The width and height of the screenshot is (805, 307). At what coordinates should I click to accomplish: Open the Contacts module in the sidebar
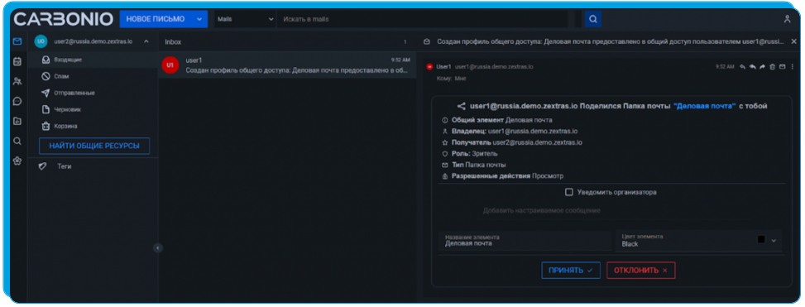point(17,81)
